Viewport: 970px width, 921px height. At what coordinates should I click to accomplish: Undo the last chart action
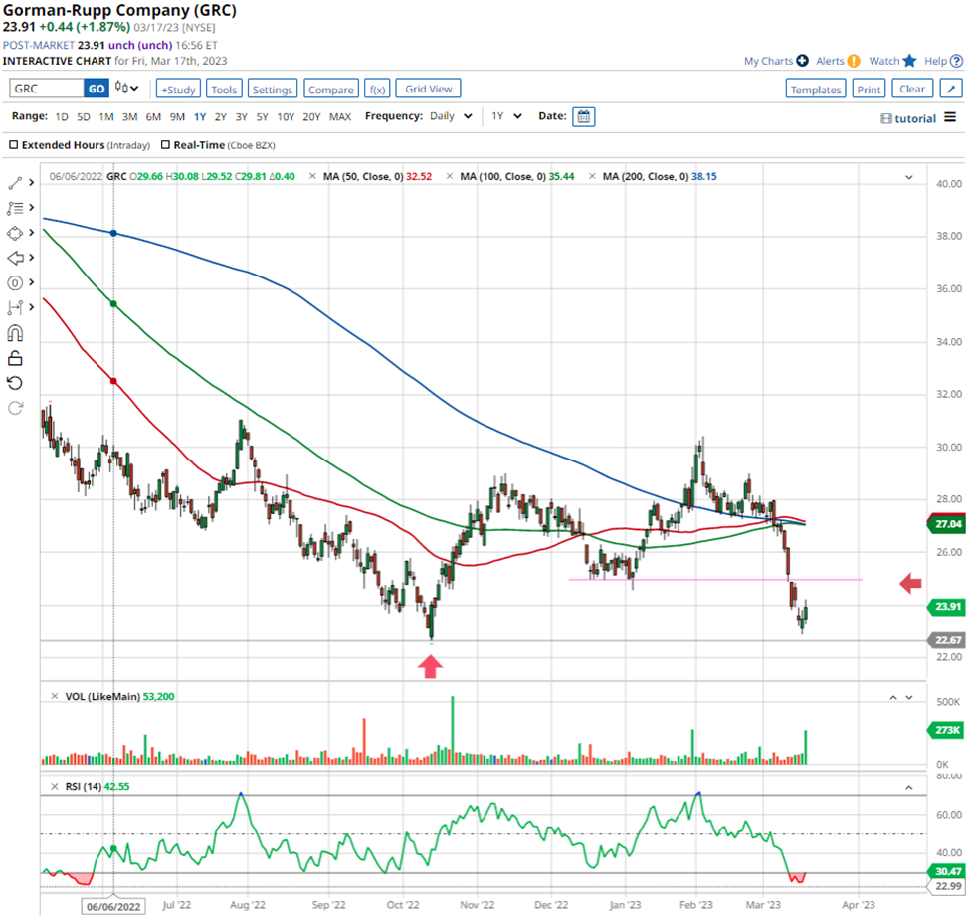click(15, 383)
